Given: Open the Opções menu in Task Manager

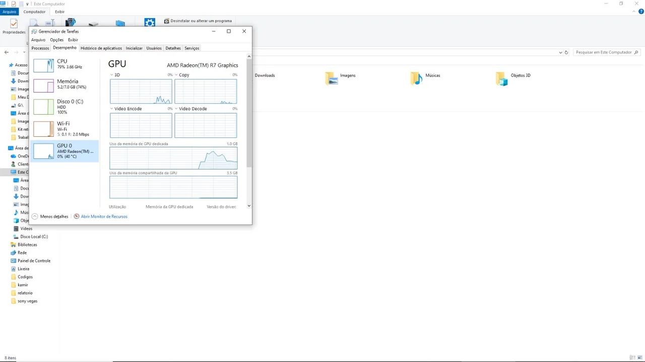Looking at the screenshot, I should tap(56, 40).
